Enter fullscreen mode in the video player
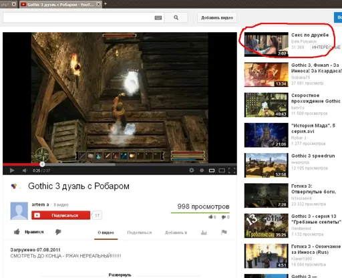Screen dimensions: 342x278 click(x=232, y=170)
